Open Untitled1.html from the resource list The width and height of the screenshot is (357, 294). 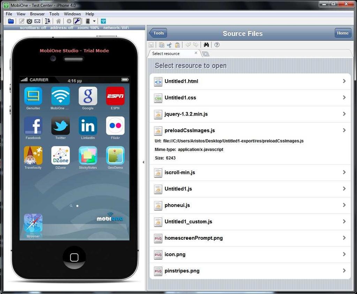250,81
